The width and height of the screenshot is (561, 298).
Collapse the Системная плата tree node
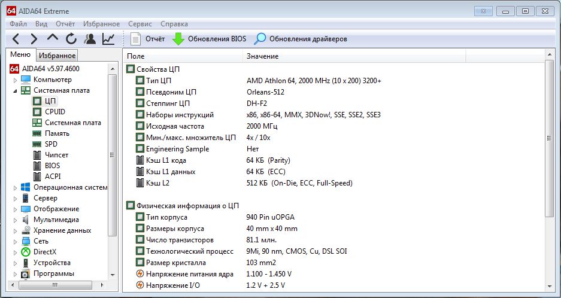click(x=15, y=91)
